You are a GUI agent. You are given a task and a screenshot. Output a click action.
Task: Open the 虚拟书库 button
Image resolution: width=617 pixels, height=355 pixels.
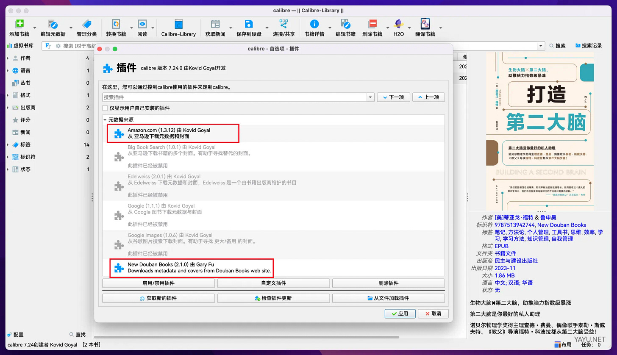coord(20,46)
